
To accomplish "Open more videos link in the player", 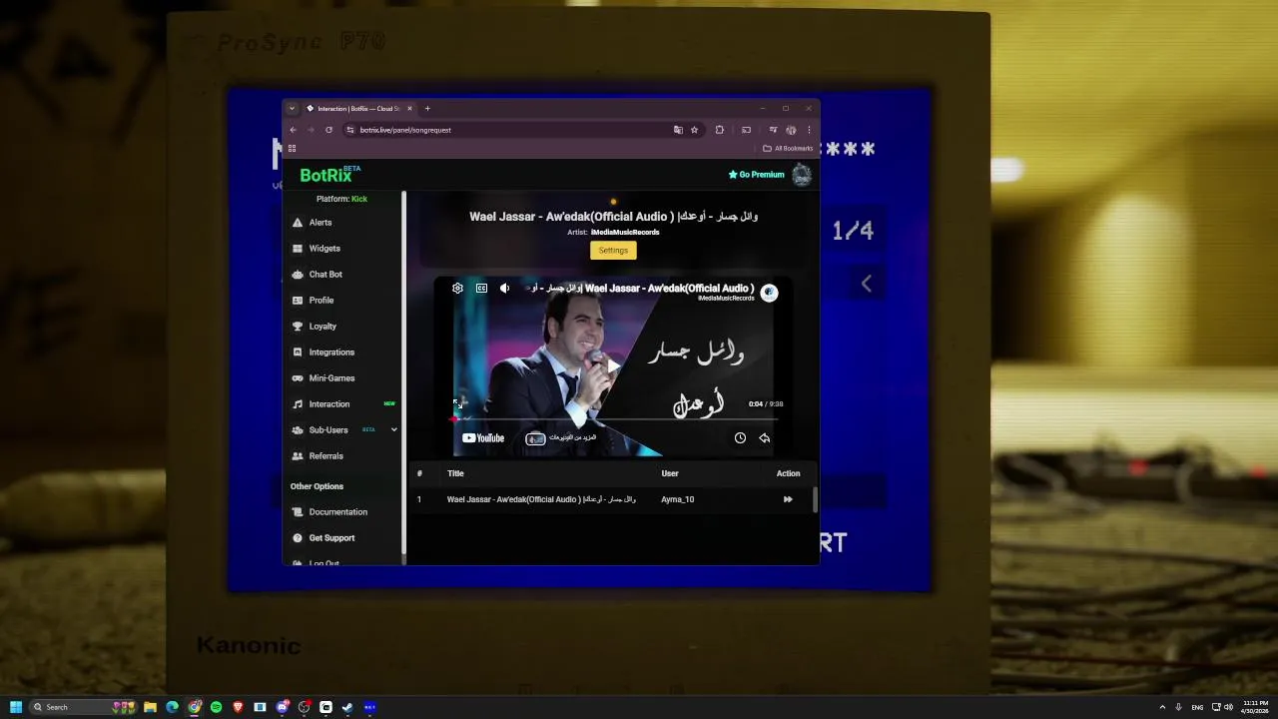I will (561, 437).
